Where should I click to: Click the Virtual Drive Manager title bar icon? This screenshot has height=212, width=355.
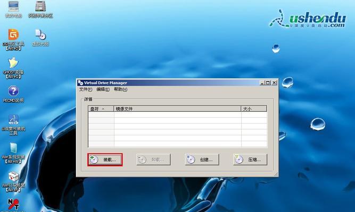click(x=80, y=83)
